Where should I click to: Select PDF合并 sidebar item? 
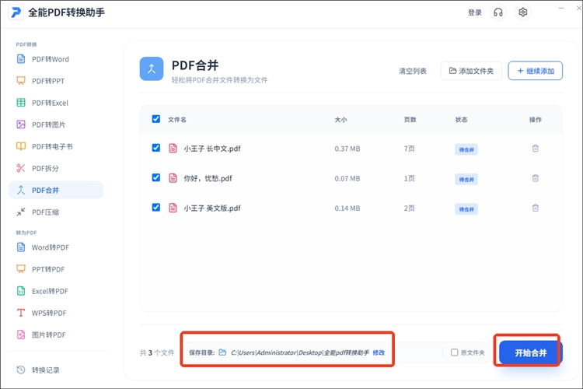point(56,190)
